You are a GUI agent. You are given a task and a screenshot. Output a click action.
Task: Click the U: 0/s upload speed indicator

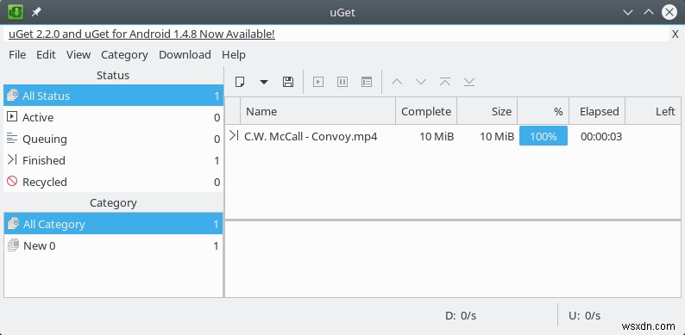pos(585,315)
